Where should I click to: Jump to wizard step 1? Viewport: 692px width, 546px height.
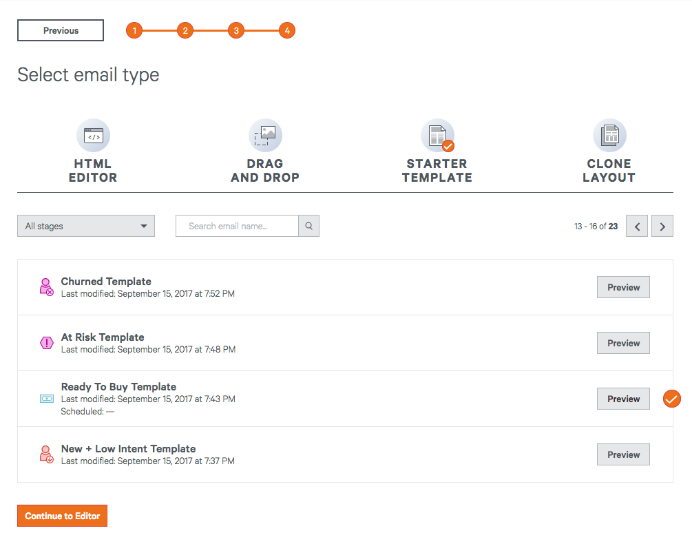point(134,30)
